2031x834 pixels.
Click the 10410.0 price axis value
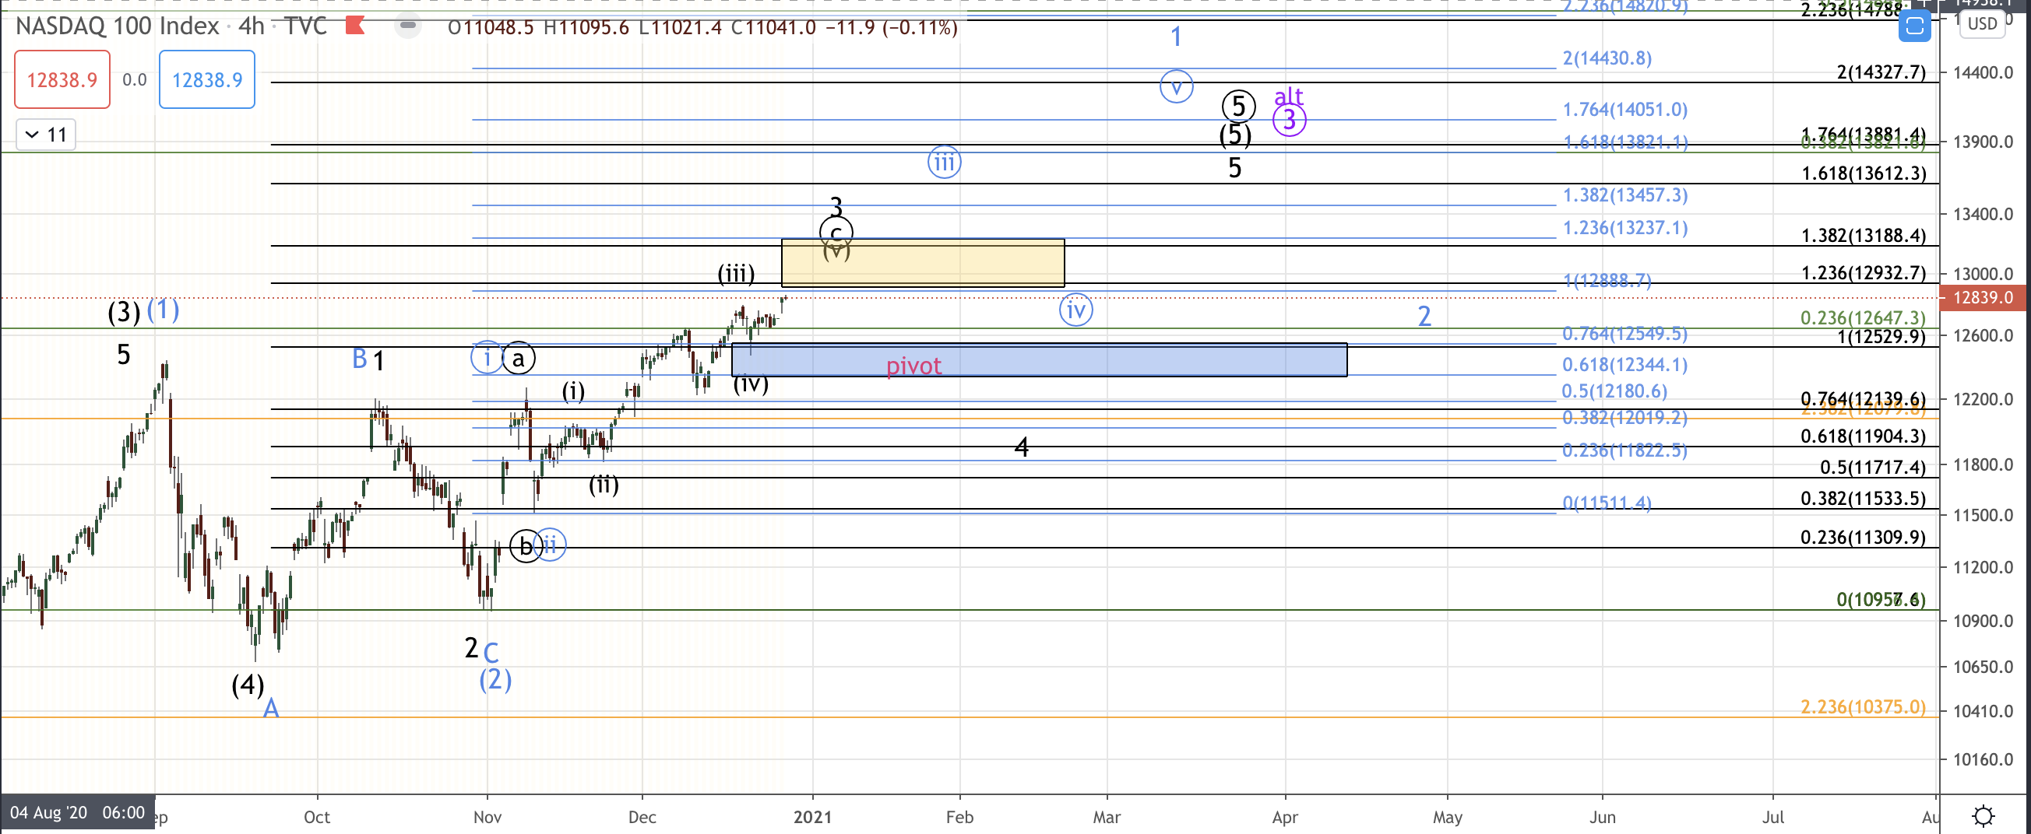pyautogui.click(x=1982, y=711)
